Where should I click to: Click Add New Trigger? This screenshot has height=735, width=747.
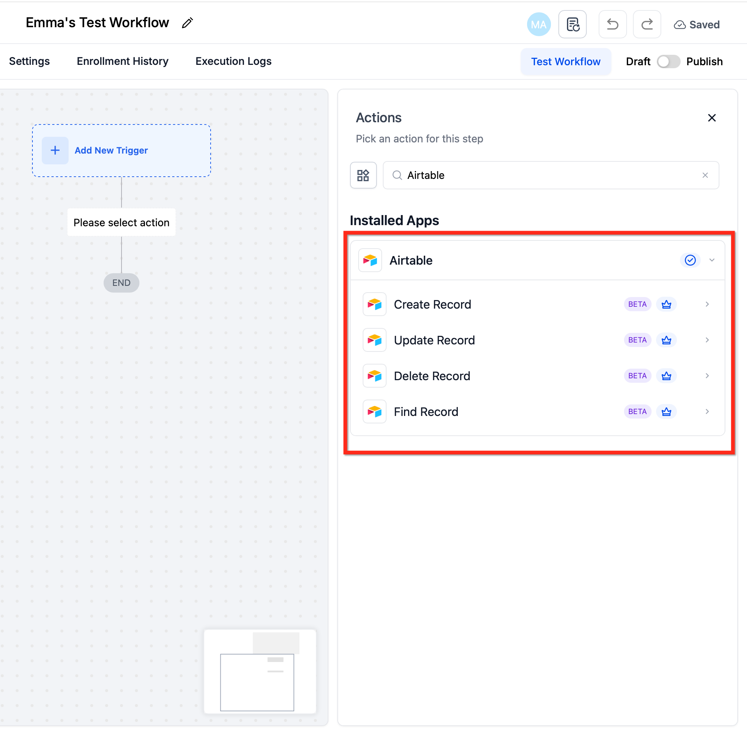pyautogui.click(x=111, y=150)
